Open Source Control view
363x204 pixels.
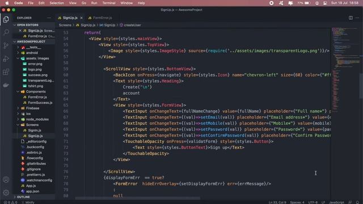point(6,45)
